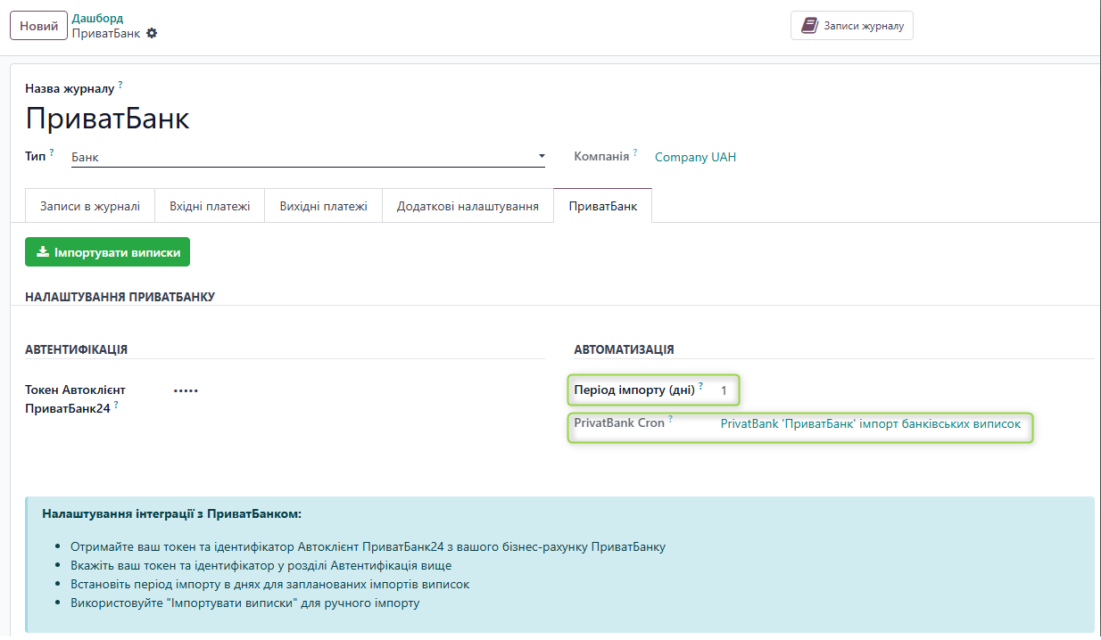The image size is (1101, 640).
Task: Click help question mark next to Тип
Action: pos(52,152)
